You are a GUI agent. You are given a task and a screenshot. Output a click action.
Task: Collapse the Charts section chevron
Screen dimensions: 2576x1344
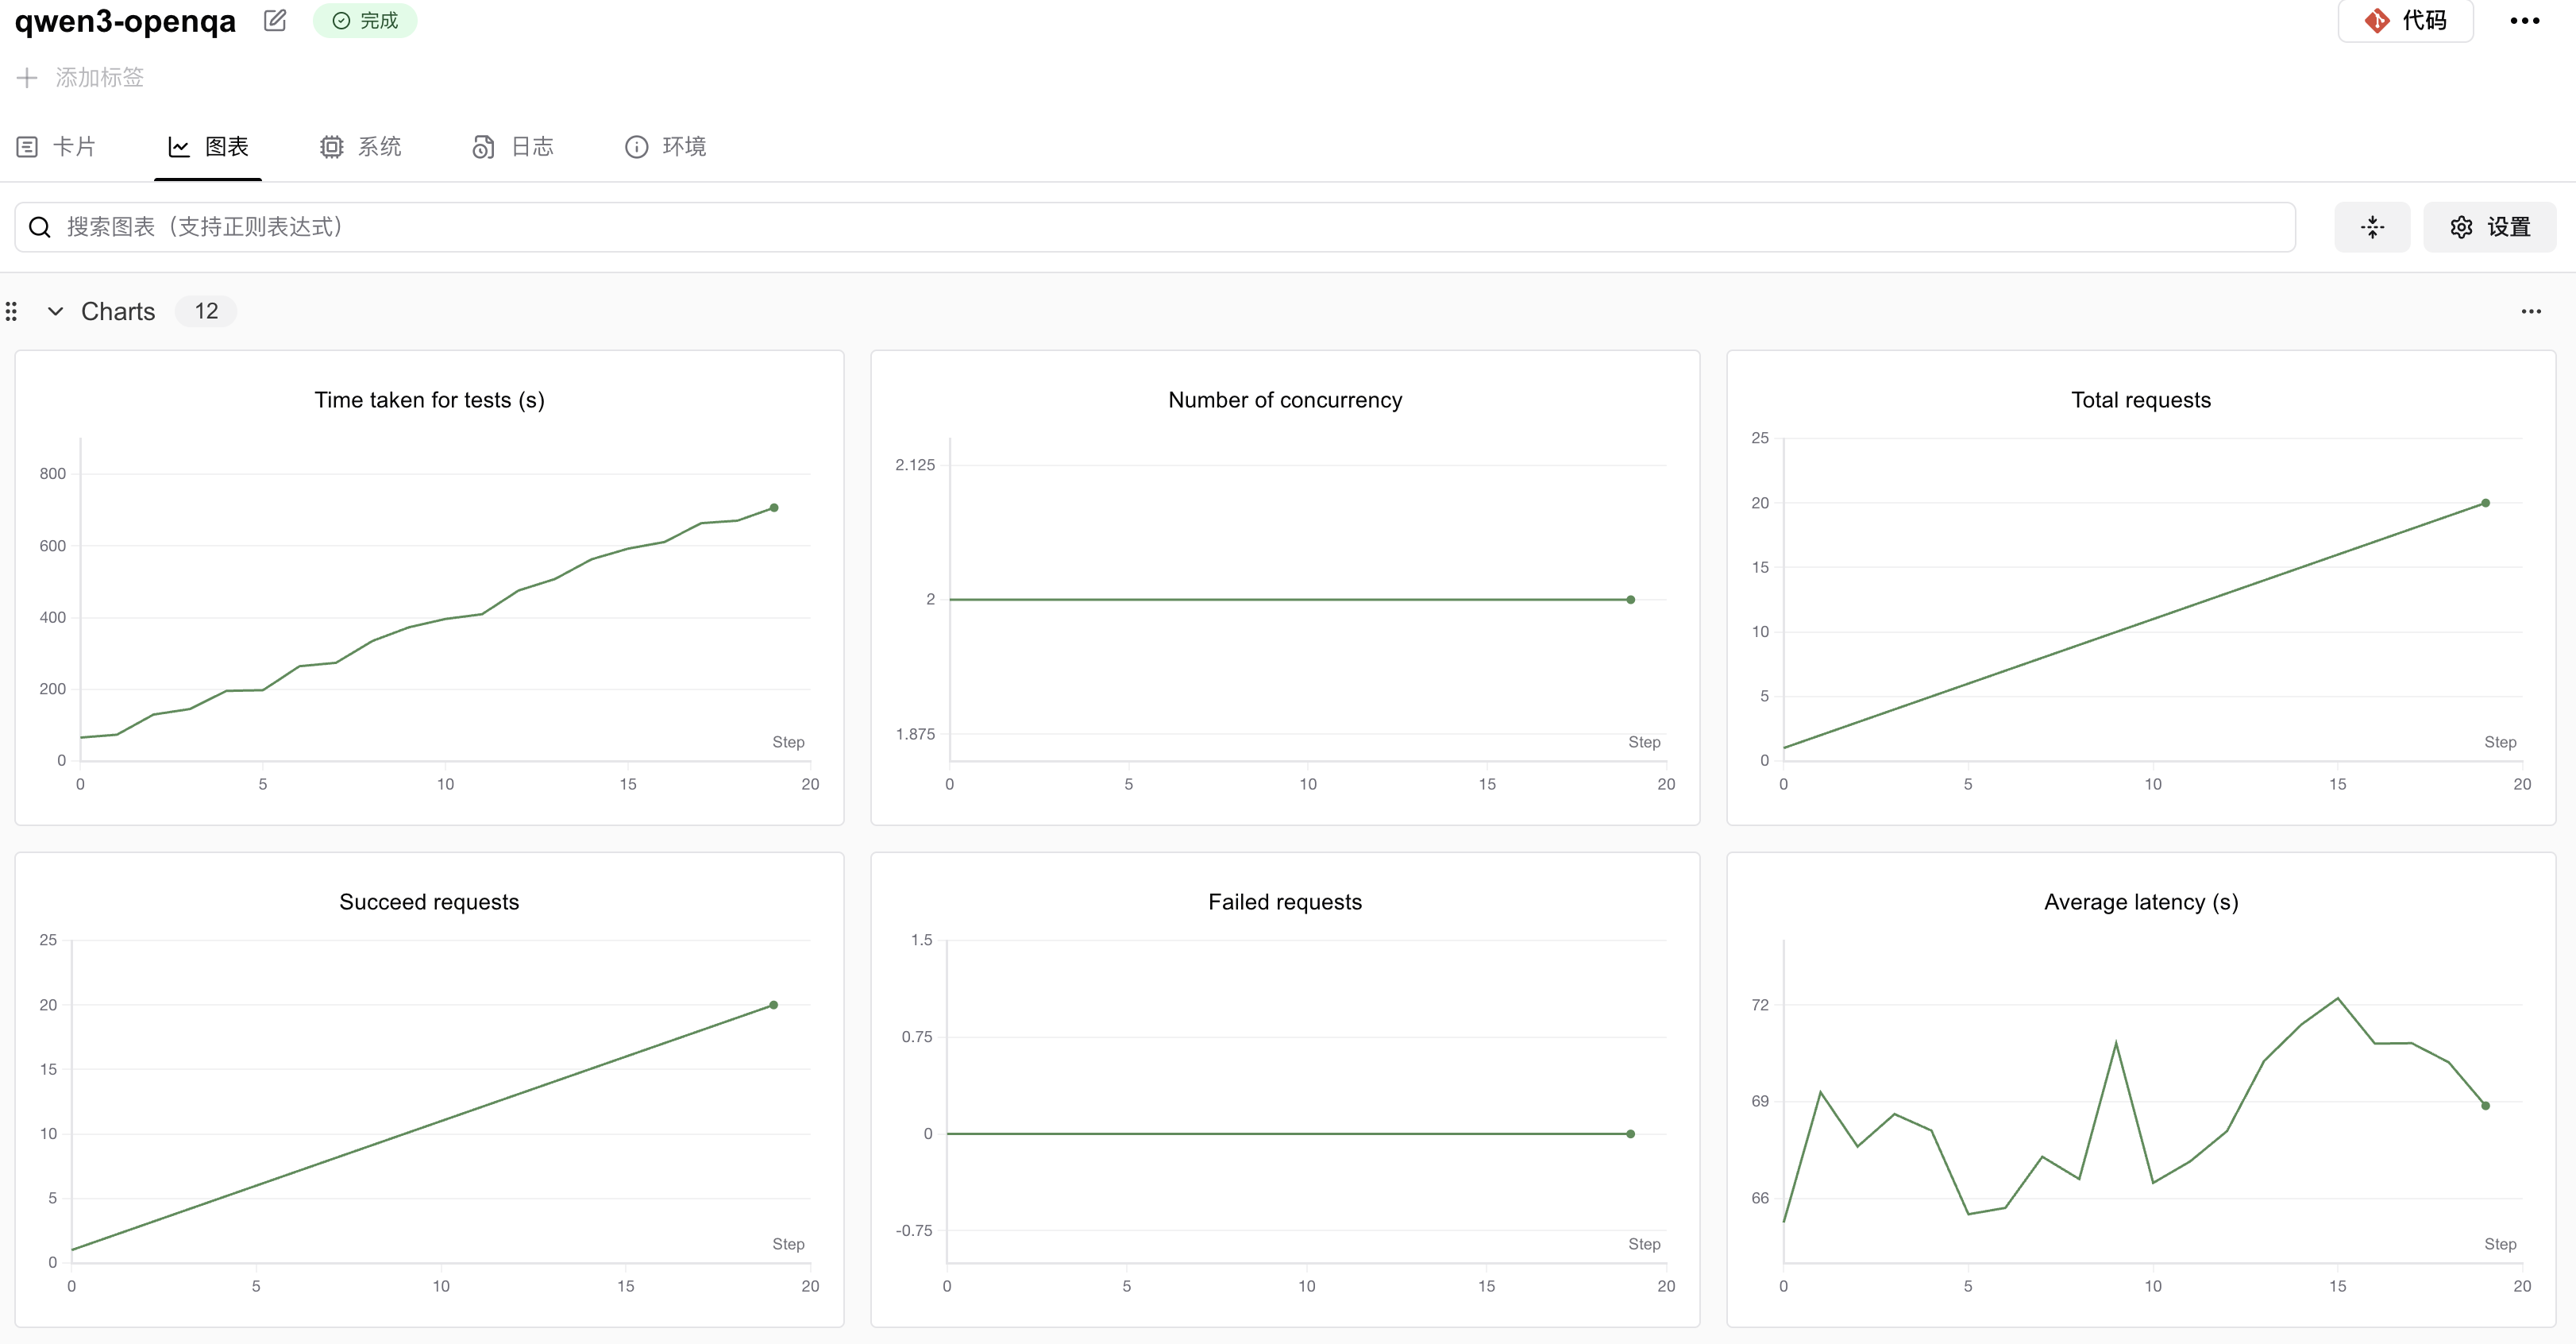(56, 311)
